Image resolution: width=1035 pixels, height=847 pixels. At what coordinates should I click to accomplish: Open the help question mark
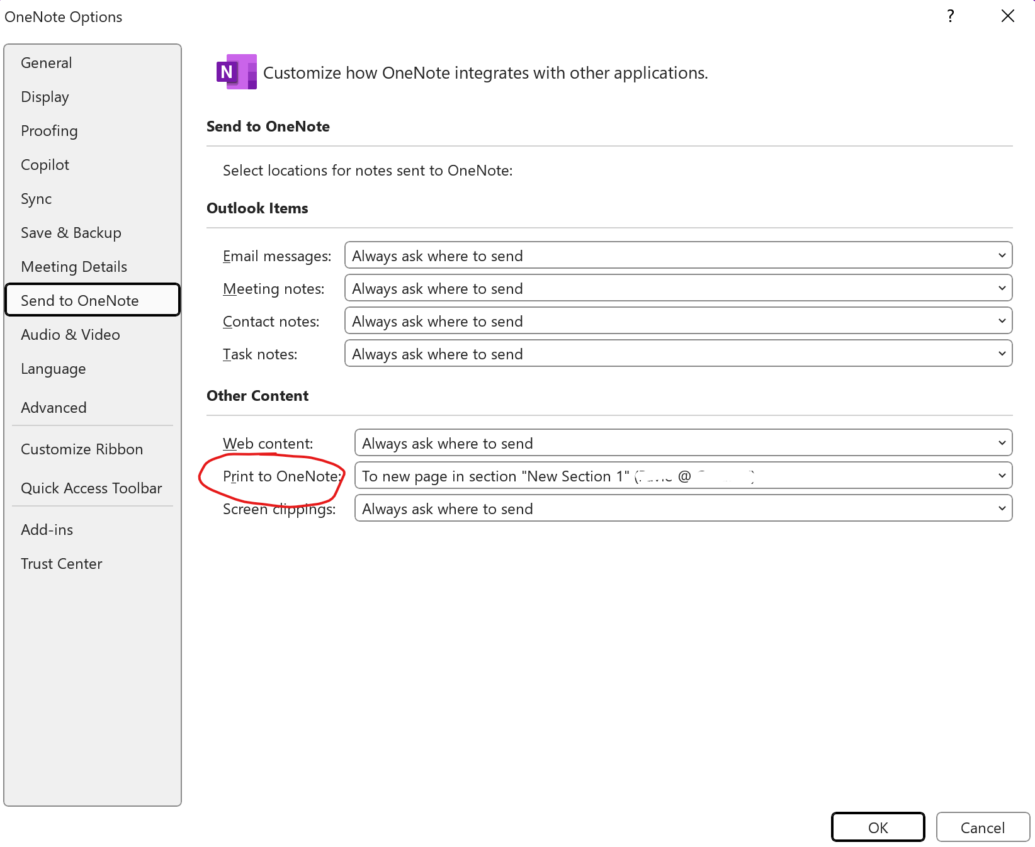950,17
